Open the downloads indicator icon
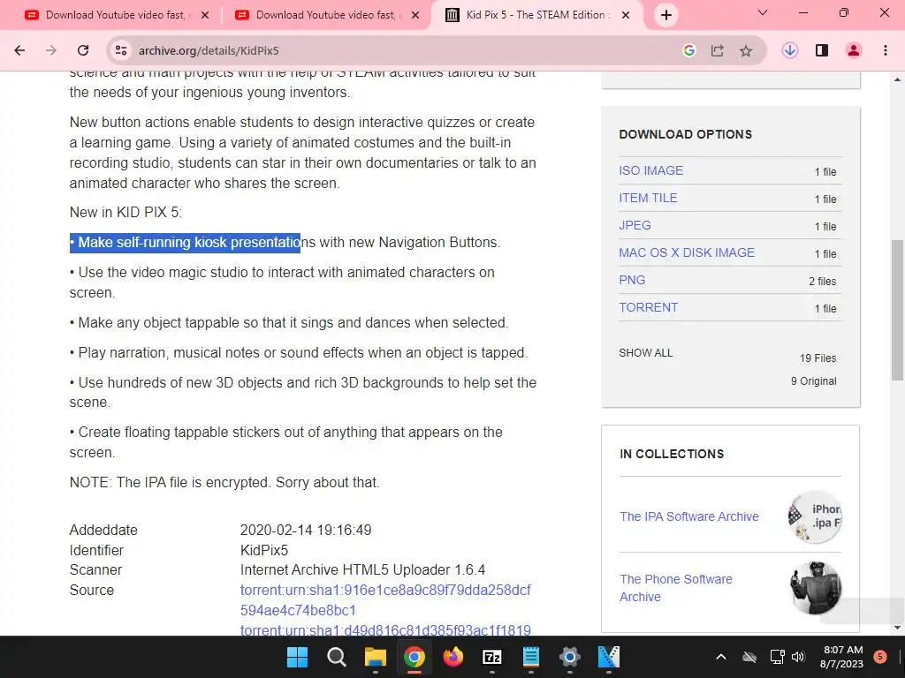This screenshot has height=678, width=905. tap(790, 50)
